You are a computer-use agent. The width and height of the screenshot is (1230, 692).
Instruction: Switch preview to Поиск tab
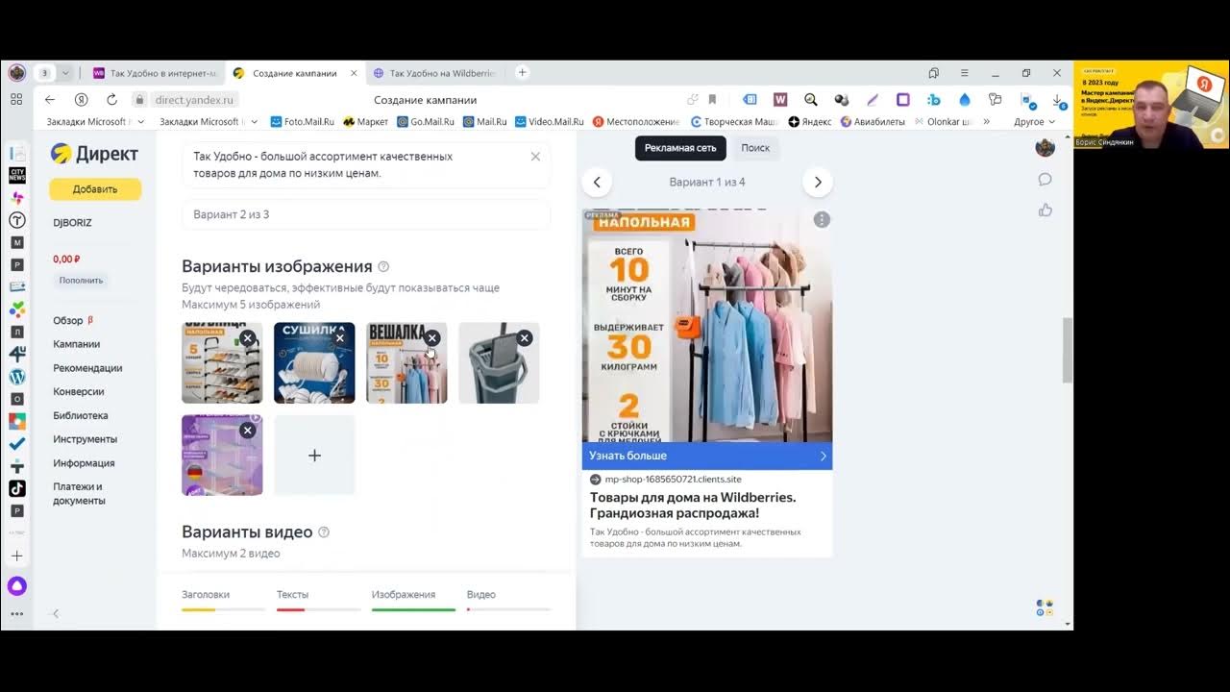point(755,148)
